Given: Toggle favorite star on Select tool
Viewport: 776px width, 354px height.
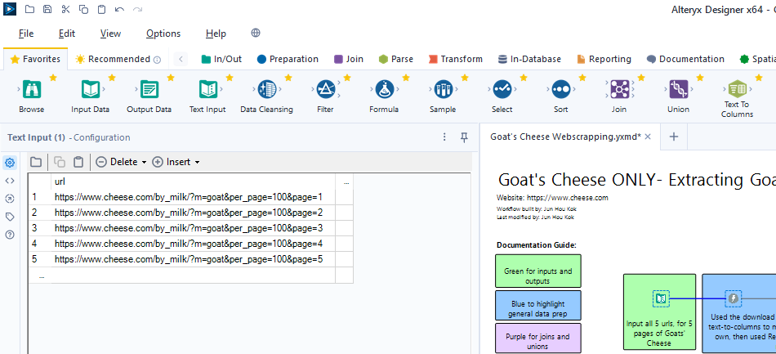Looking at the screenshot, I should (524, 78).
